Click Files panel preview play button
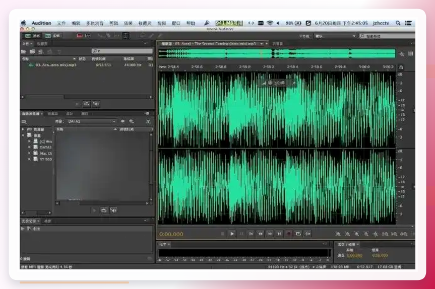This screenshot has width=435, height=289. pyautogui.click(x=77, y=104)
